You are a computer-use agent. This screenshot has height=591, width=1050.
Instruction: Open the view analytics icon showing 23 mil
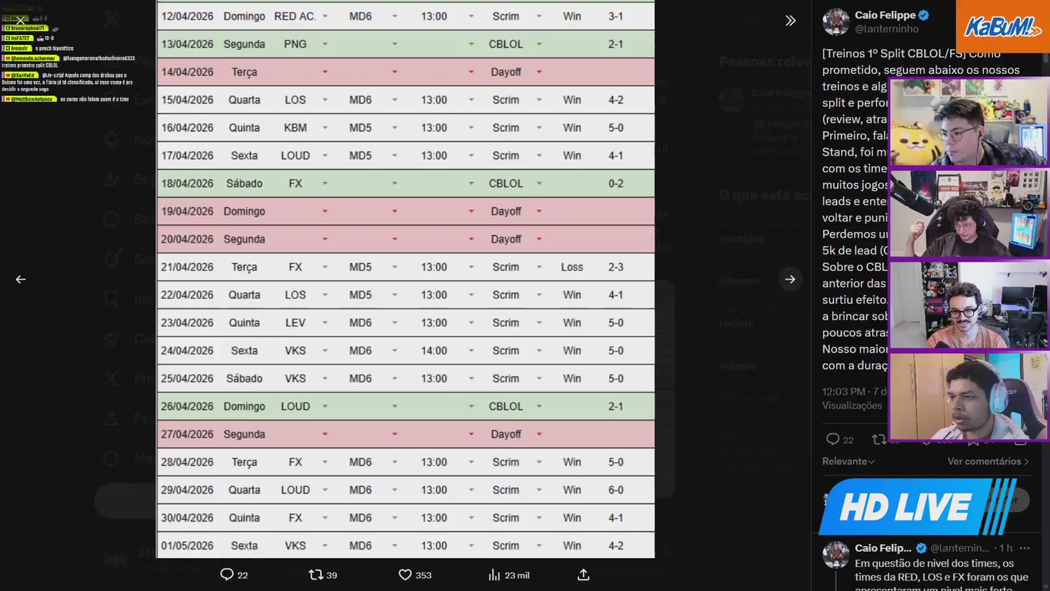click(494, 575)
